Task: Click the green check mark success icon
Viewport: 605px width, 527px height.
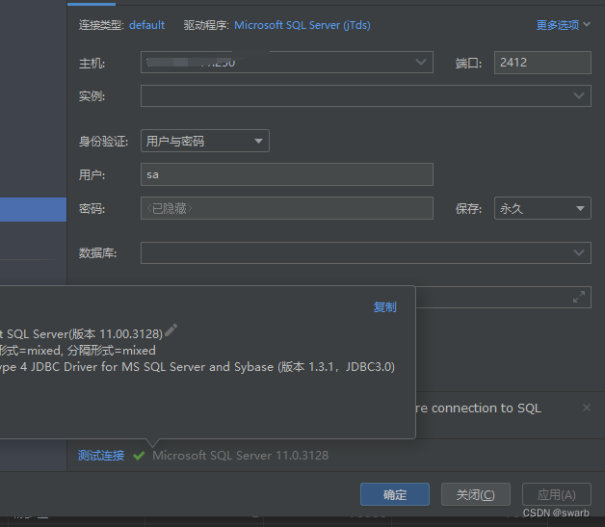Action: 139,456
